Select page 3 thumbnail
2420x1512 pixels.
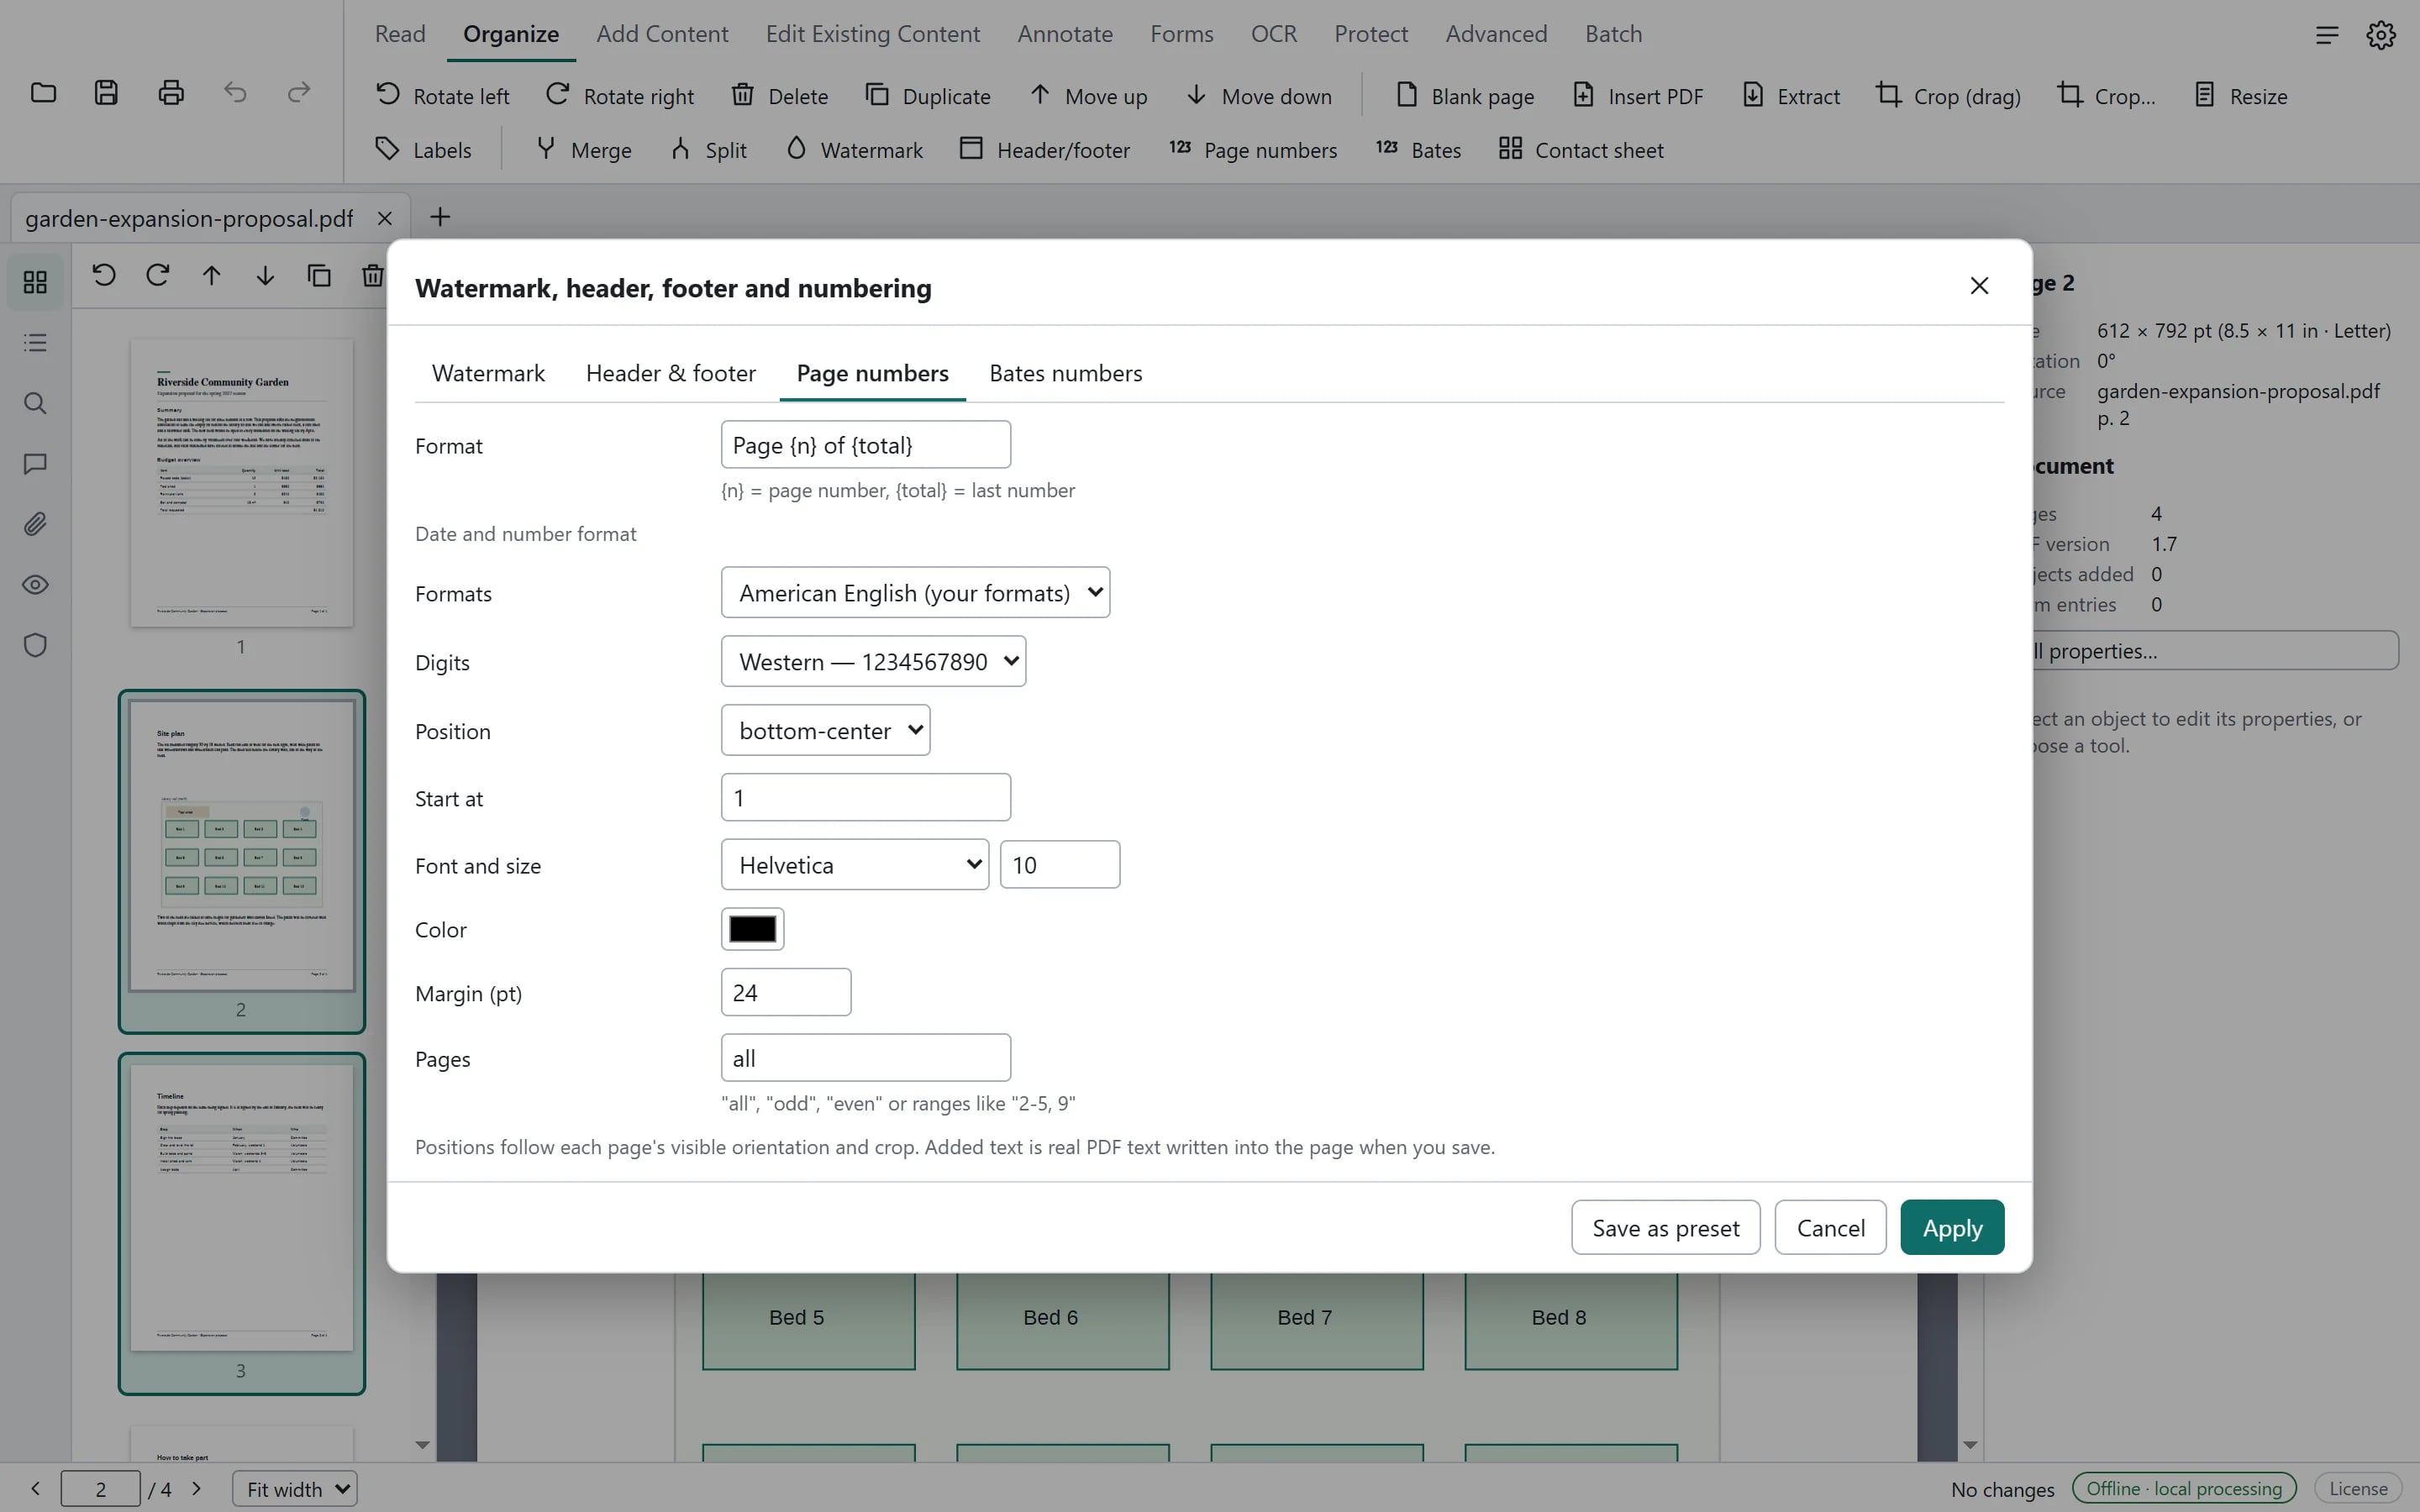point(241,1223)
